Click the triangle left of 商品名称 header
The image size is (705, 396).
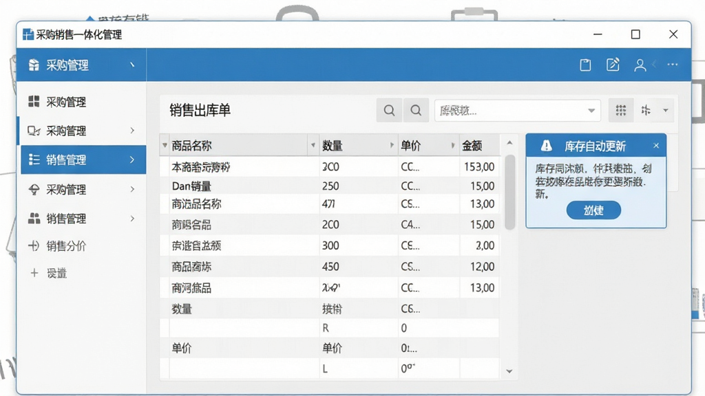pyautogui.click(x=165, y=146)
